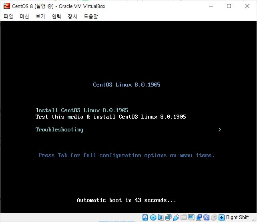Select the Troubleshooting boot entry

pyautogui.click(x=59, y=129)
